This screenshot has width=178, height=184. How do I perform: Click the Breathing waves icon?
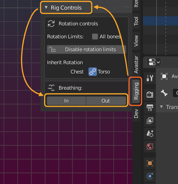[51, 88]
